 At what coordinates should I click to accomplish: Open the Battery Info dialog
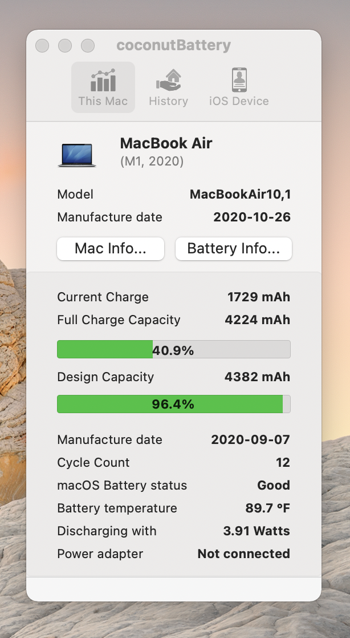pyautogui.click(x=233, y=249)
